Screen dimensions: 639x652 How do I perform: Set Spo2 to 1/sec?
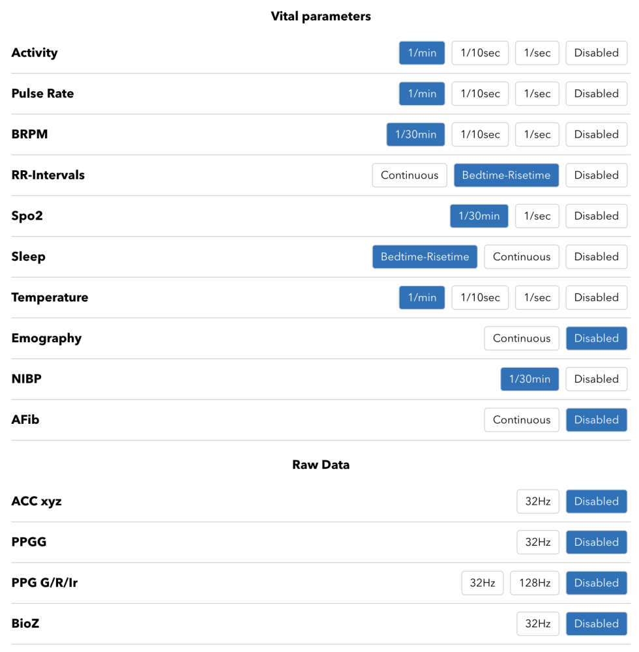point(537,216)
